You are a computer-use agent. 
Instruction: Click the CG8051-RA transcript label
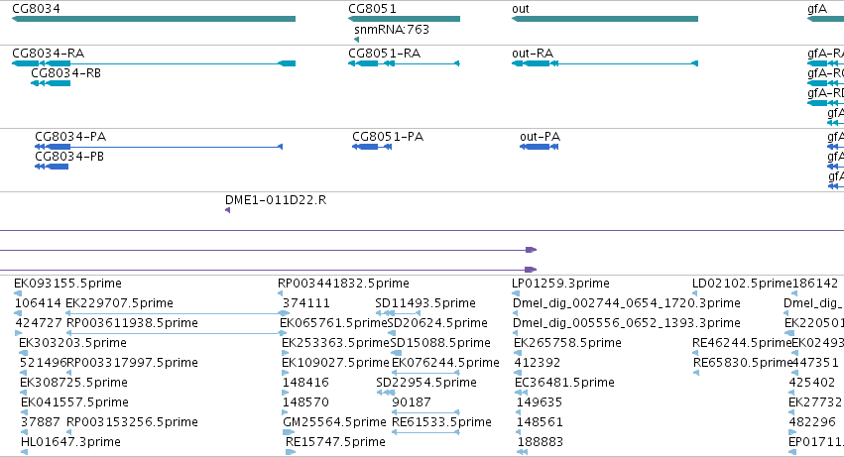[x=385, y=54]
